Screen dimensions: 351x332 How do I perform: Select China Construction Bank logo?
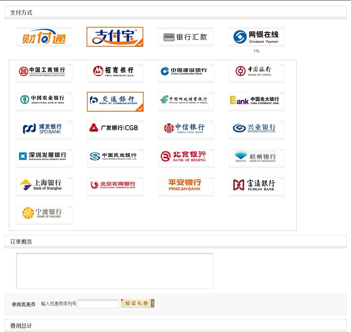pyautogui.click(x=186, y=73)
